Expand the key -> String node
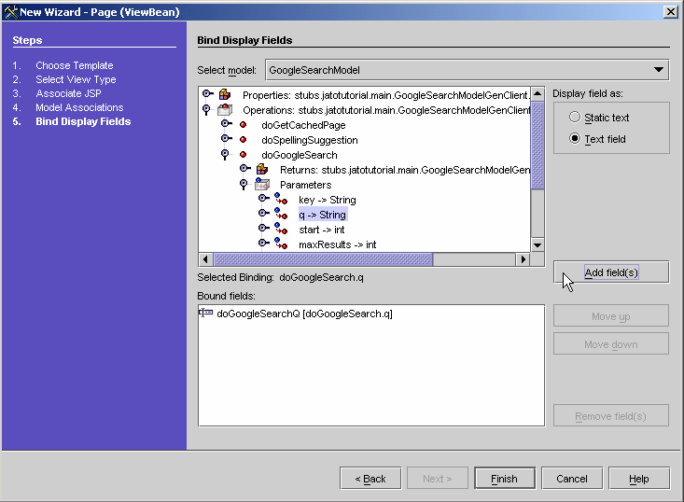This screenshot has height=502, width=684. 263,198
